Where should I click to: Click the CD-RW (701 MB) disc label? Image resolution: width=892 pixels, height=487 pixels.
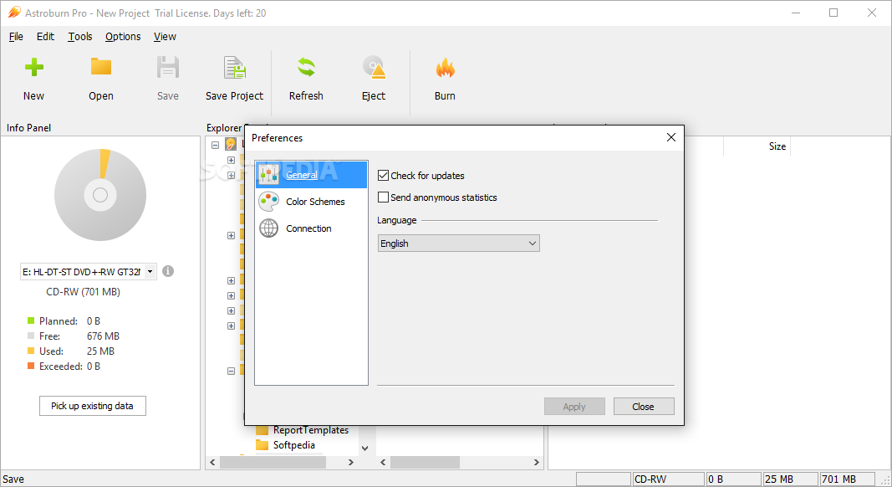pyautogui.click(x=83, y=292)
